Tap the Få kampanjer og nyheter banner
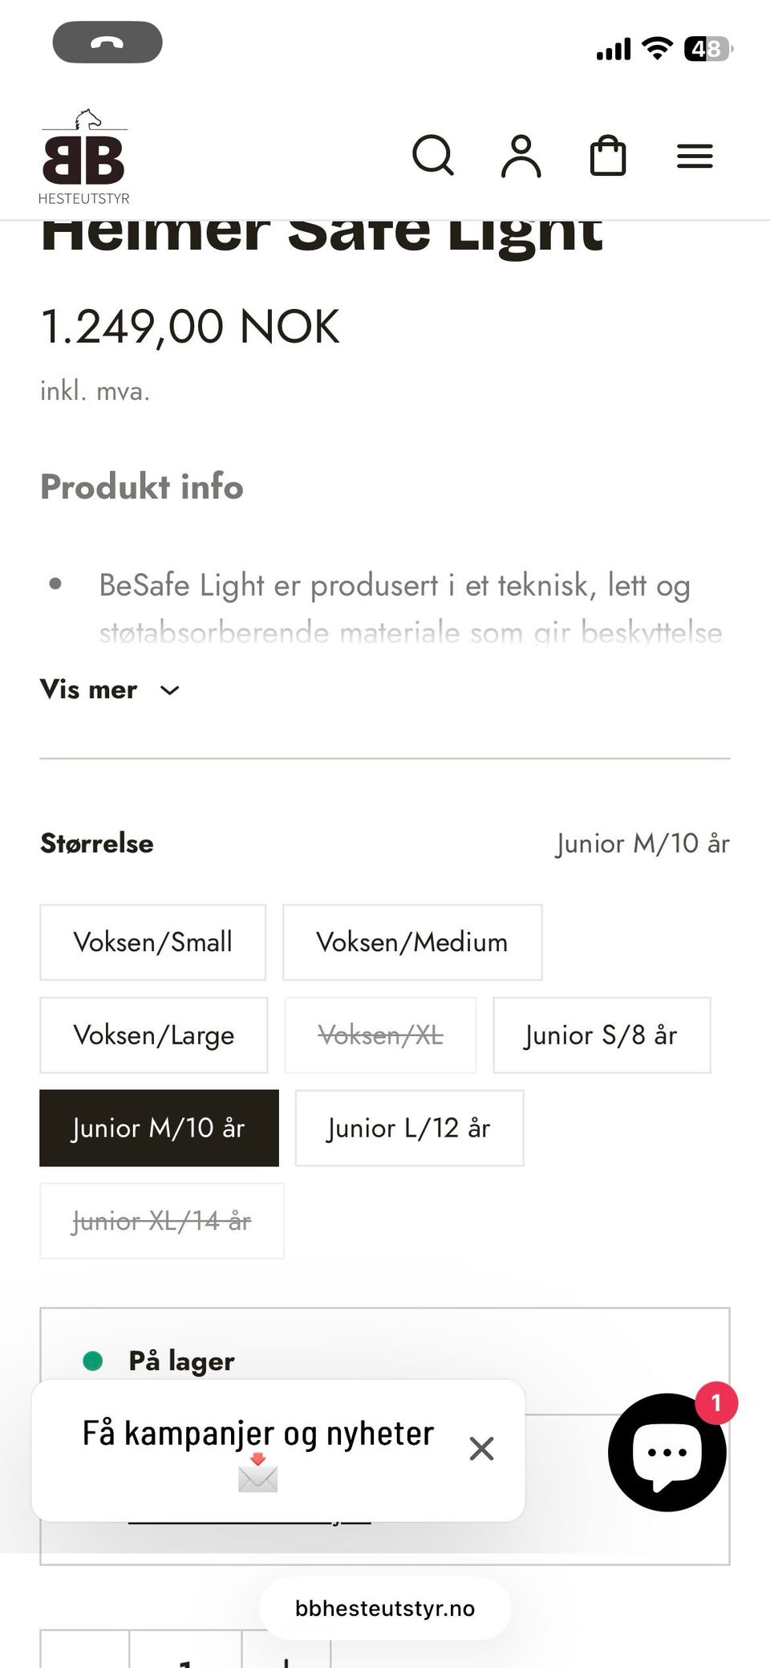This screenshot has height=1668, width=770. click(258, 1434)
